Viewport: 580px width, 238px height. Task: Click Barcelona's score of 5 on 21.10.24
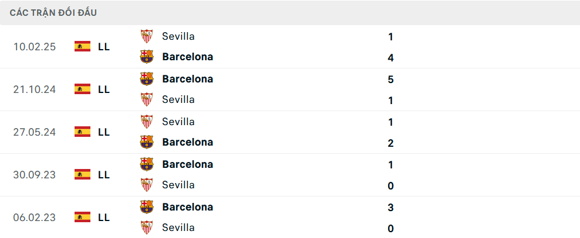[390, 80]
